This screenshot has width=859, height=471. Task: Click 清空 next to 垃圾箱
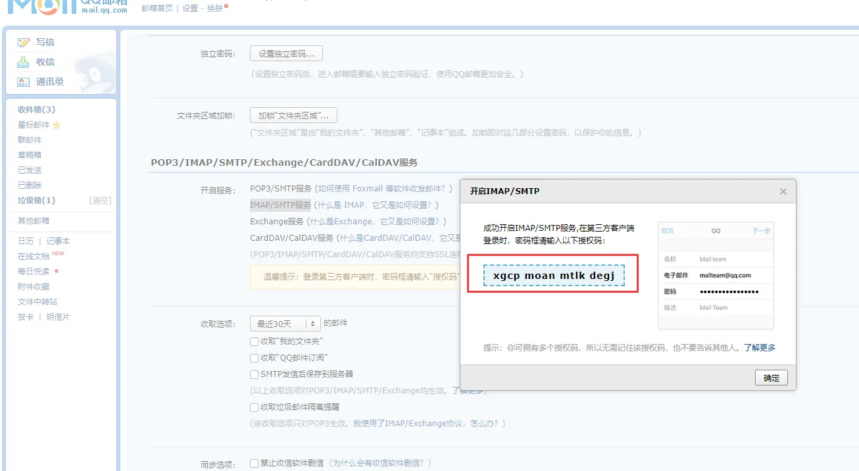100,201
